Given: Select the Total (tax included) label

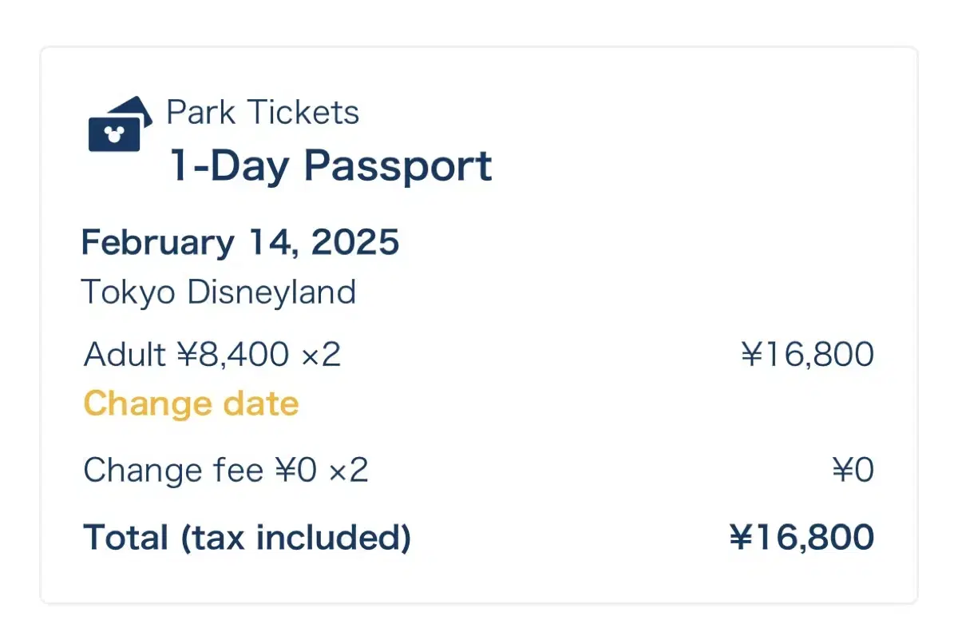Looking at the screenshot, I should (247, 537).
